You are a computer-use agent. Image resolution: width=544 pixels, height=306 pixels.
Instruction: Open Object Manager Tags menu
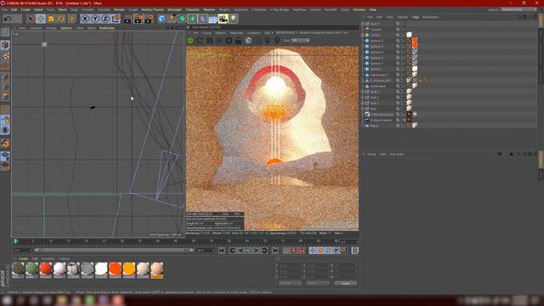point(416,17)
